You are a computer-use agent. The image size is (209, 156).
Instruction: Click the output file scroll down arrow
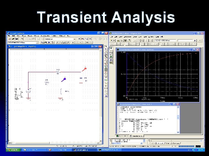coord(178,132)
